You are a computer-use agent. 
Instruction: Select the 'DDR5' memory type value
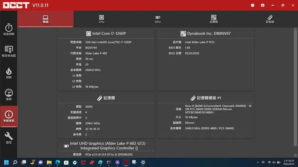(x=89, y=107)
